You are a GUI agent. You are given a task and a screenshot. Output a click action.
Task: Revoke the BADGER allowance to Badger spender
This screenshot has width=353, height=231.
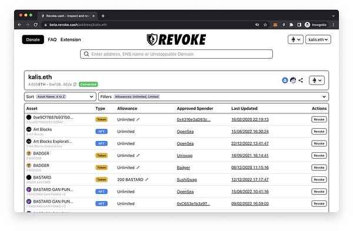(319, 168)
